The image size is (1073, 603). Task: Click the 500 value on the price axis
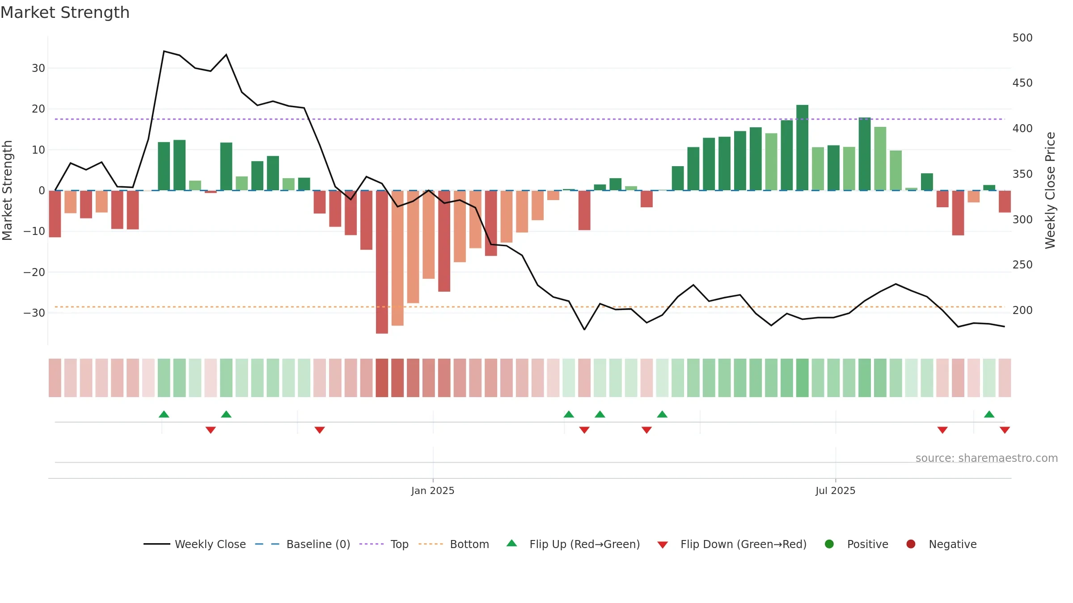(x=1022, y=38)
